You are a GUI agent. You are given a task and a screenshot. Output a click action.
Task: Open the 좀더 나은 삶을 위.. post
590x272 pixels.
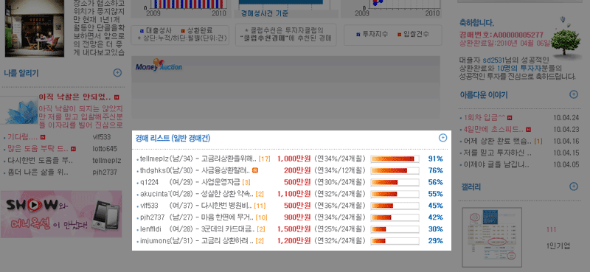38,172
